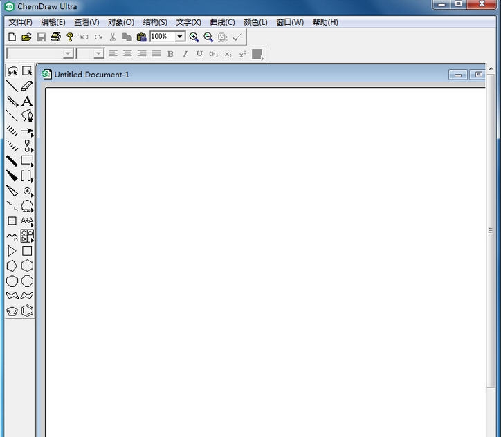Choose the Acyclic Chain tool

pyautogui.click(x=12, y=236)
